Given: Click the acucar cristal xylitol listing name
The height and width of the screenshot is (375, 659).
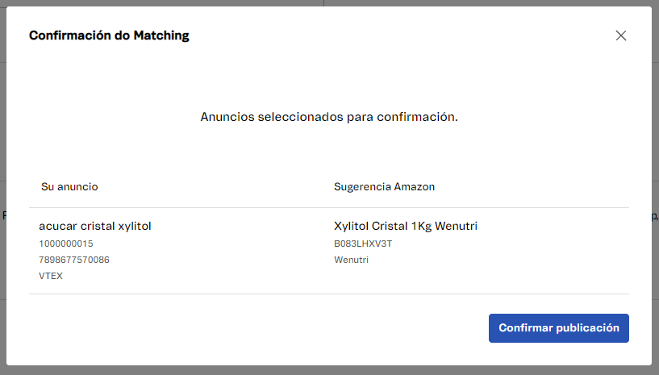Looking at the screenshot, I should click(x=95, y=226).
